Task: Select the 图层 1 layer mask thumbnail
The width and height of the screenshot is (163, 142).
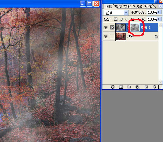Action: (135, 27)
